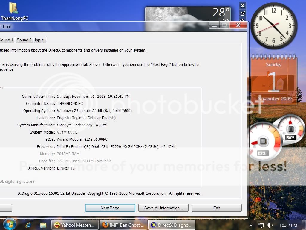The height and width of the screenshot is (230, 306).
Task: Switch to the Sound 1 tab
Action: tap(7, 40)
